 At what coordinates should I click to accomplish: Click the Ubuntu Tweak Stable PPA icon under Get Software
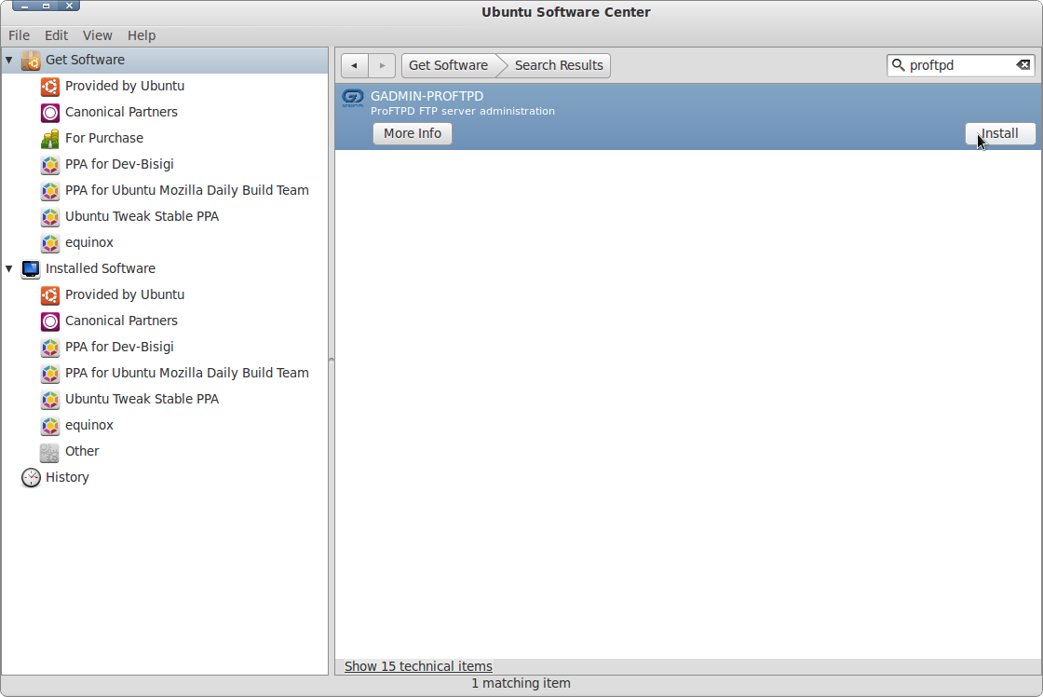click(50, 217)
